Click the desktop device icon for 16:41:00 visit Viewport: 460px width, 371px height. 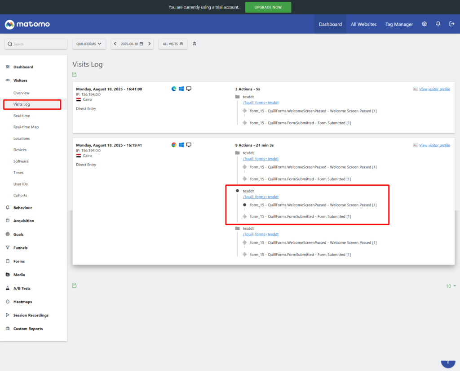point(189,89)
